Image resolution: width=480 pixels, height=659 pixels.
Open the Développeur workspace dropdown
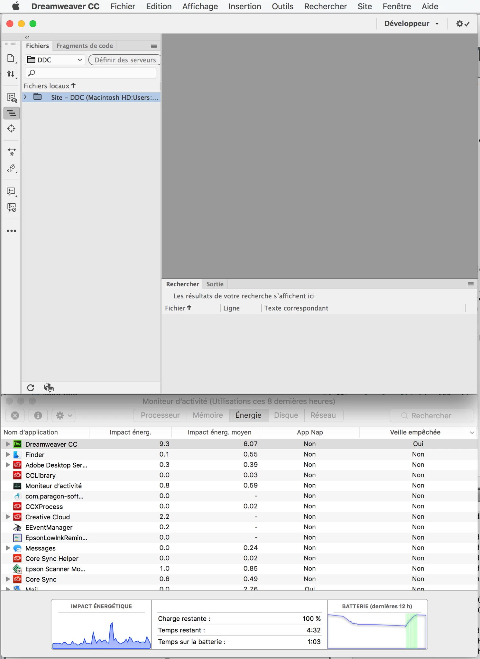coord(411,24)
